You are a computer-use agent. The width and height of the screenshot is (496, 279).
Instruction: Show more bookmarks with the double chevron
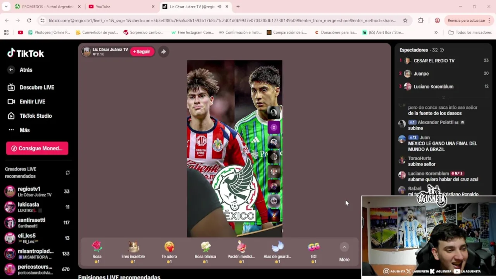(436, 33)
